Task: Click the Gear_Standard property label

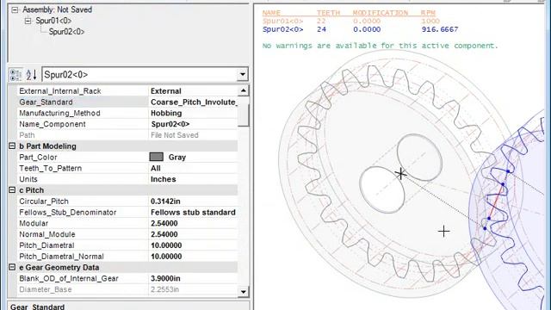Action: (46, 102)
